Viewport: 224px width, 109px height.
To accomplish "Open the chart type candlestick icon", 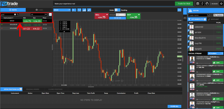I will tap(79, 10).
